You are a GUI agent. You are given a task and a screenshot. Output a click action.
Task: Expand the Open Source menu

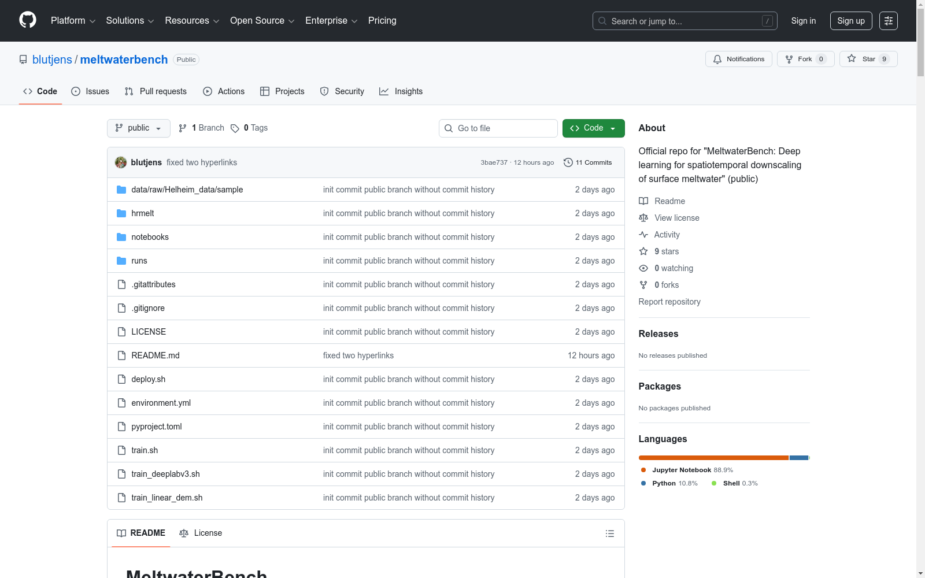click(x=262, y=21)
